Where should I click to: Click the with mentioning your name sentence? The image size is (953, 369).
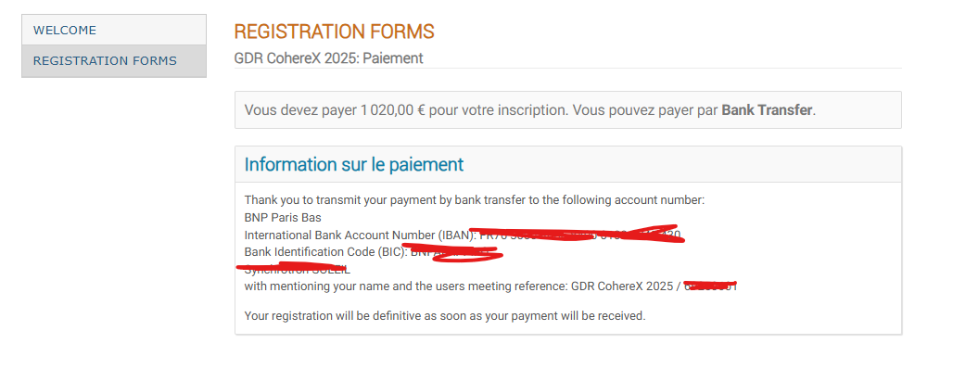point(405,286)
